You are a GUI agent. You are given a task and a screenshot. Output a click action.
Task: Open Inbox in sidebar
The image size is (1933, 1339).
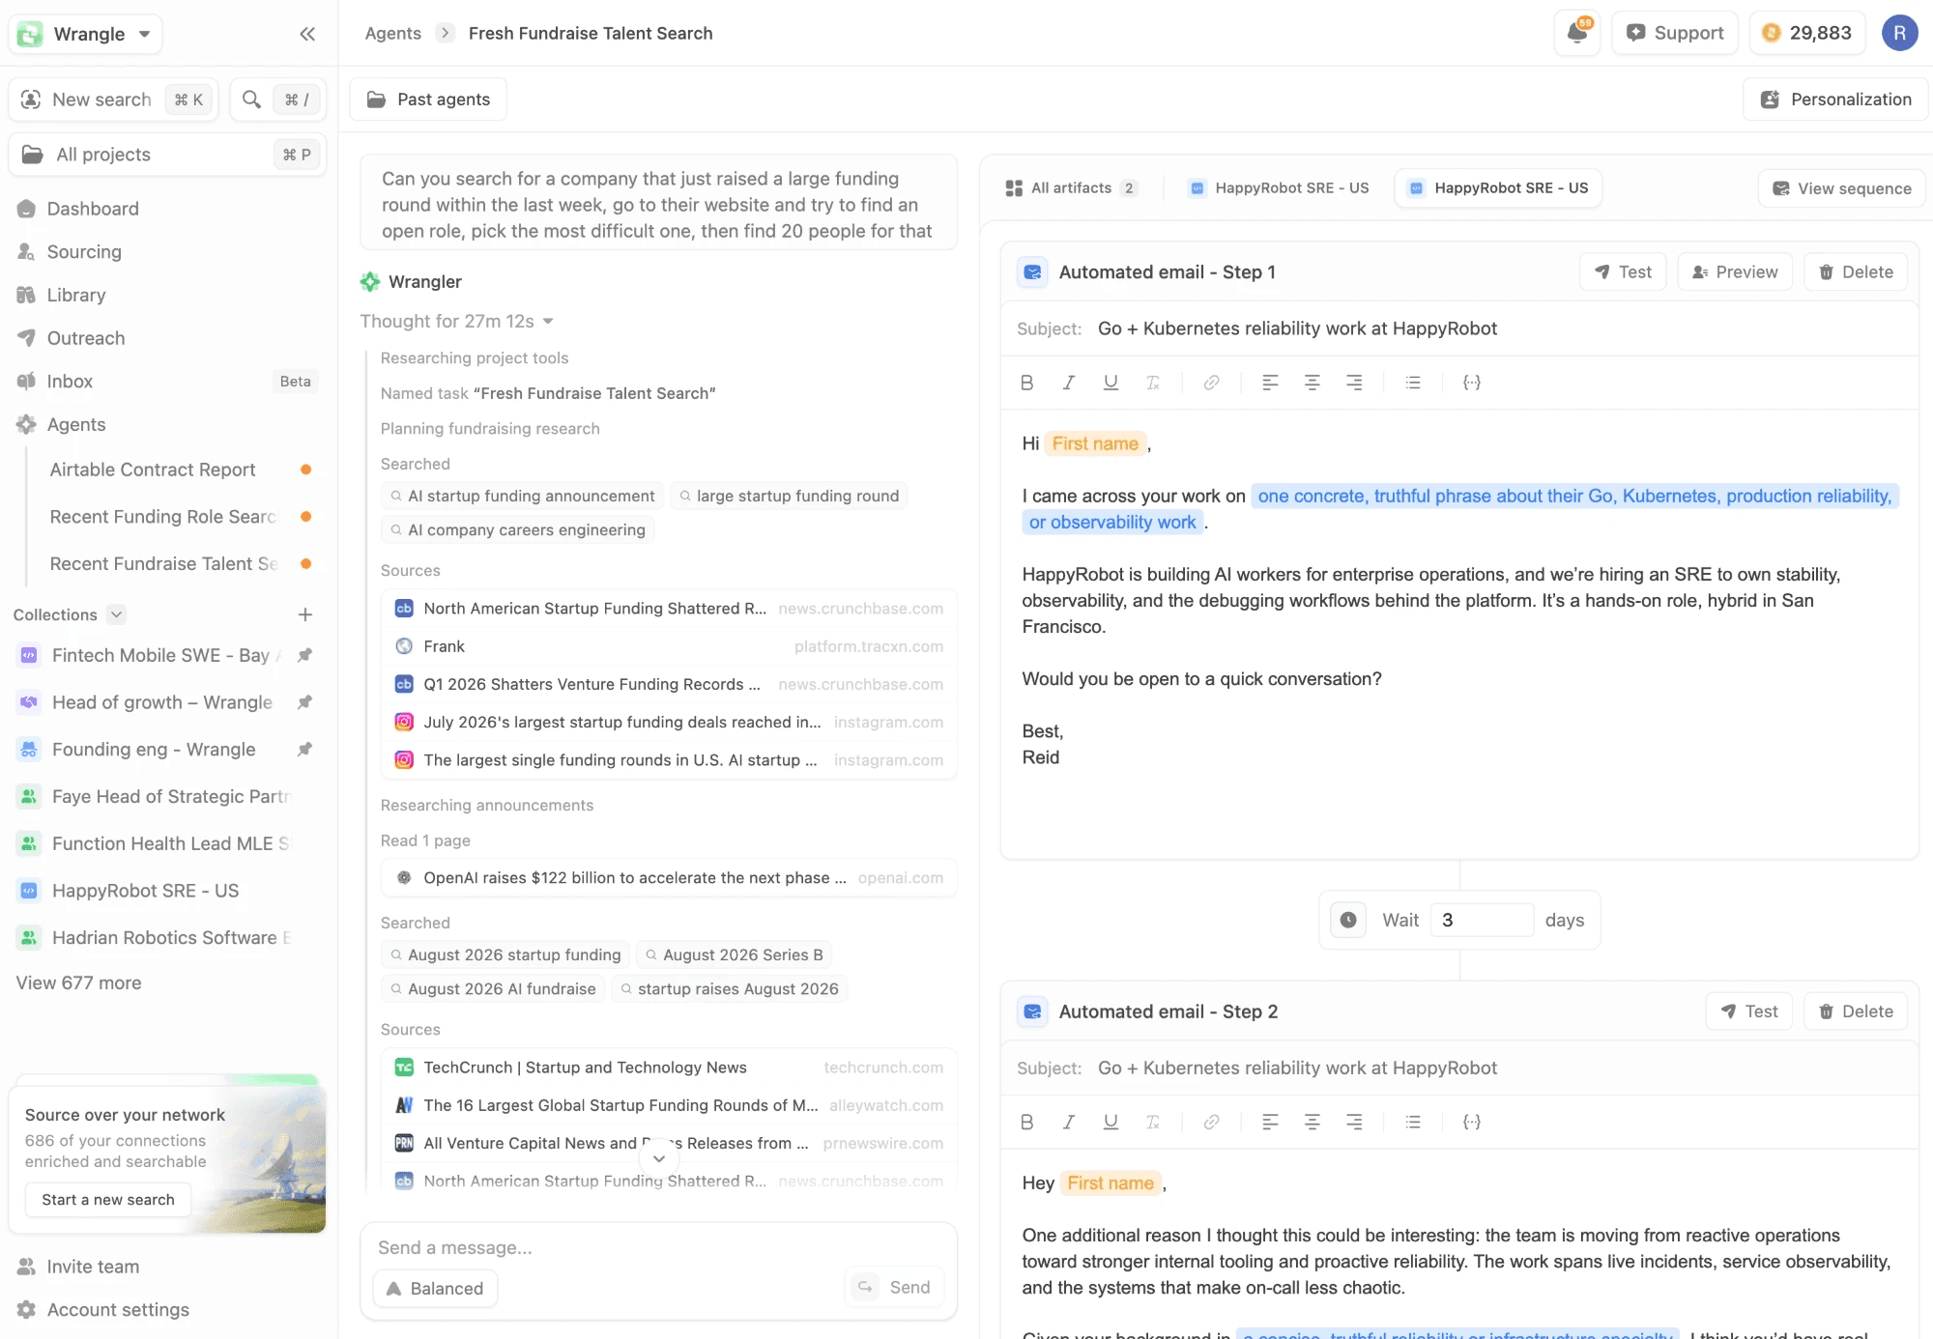pyautogui.click(x=70, y=382)
